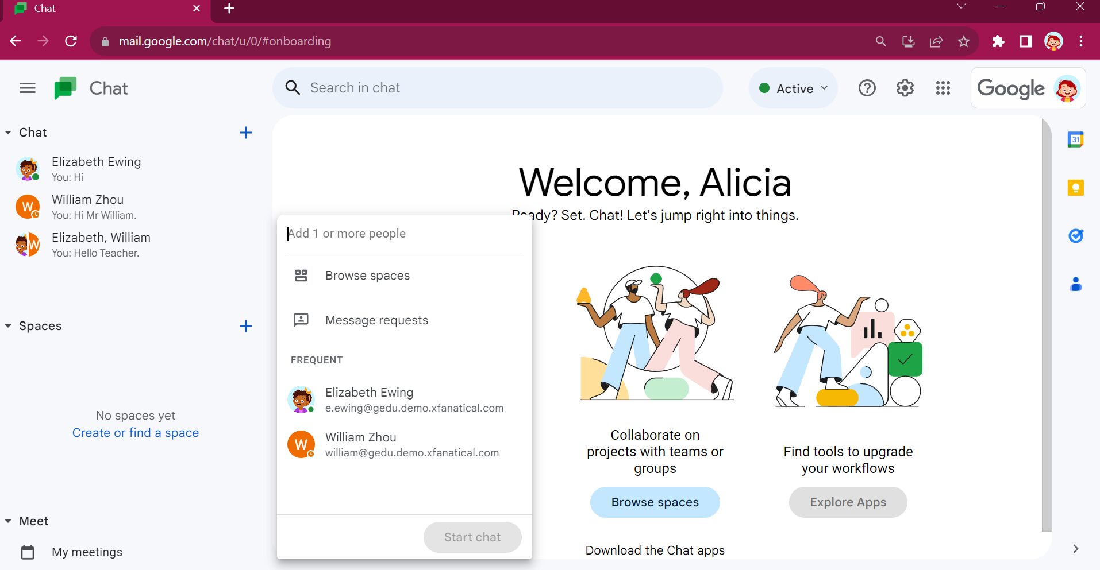Open the Active status dropdown
1100x570 pixels.
793,87
